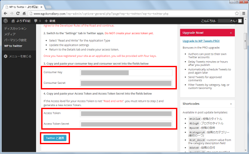Click into the Consumer Key field
249x154 pixels.
click(x=126, y=72)
